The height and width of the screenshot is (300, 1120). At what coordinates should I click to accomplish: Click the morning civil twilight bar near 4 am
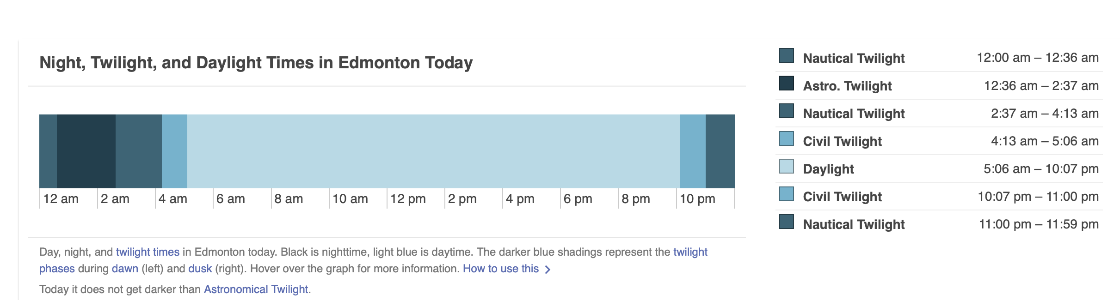click(x=174, y=151)
